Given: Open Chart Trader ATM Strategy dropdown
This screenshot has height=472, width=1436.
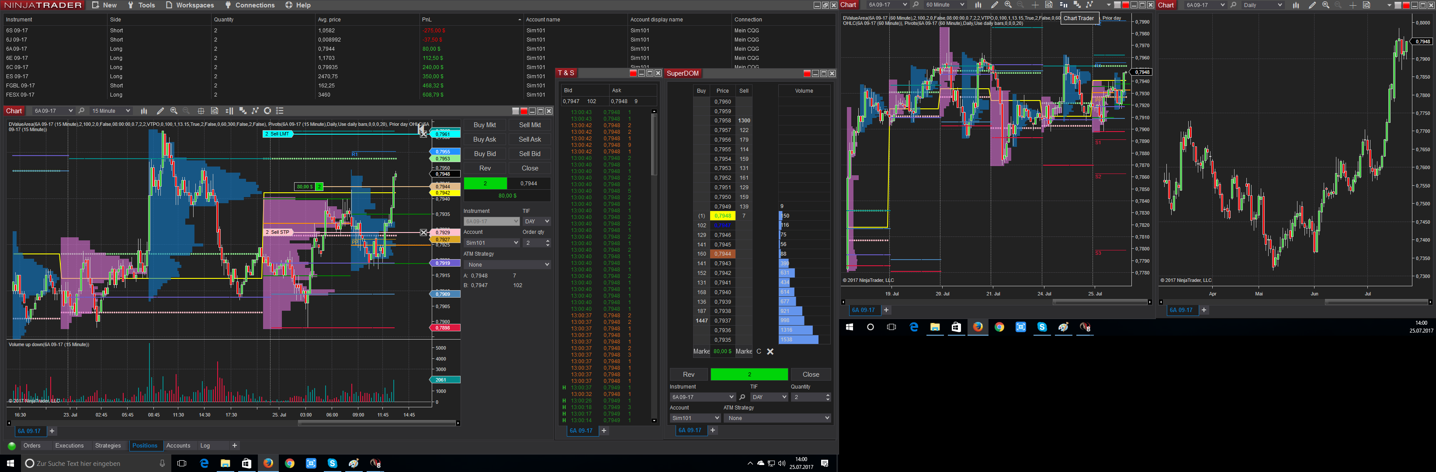Looking at the screenshot, I should pos(507,265).
